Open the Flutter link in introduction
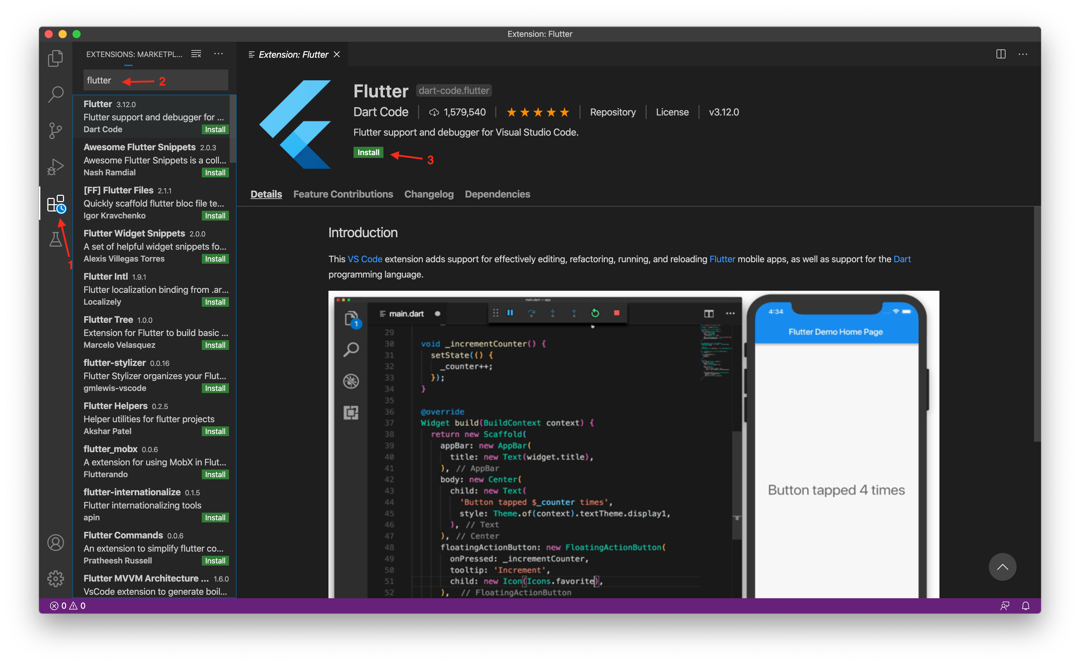Viewport: 1080px width, 665px height. click(722, 259)
